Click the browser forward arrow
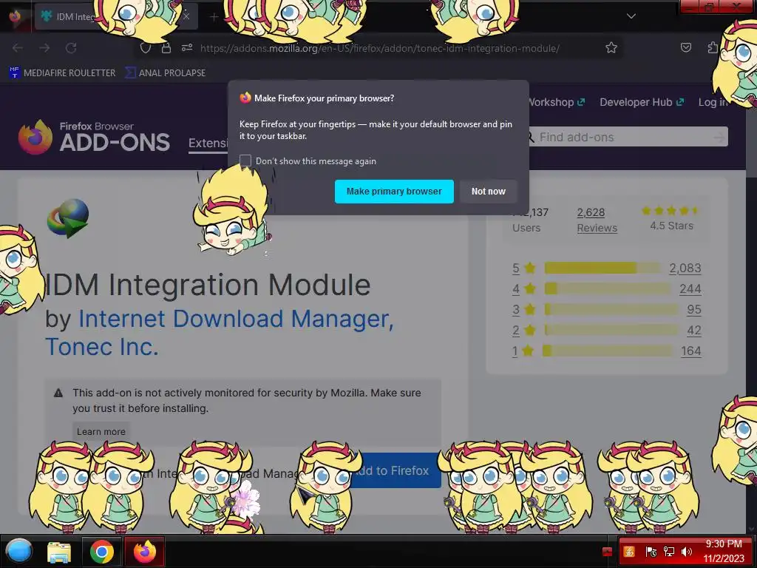 44,48
